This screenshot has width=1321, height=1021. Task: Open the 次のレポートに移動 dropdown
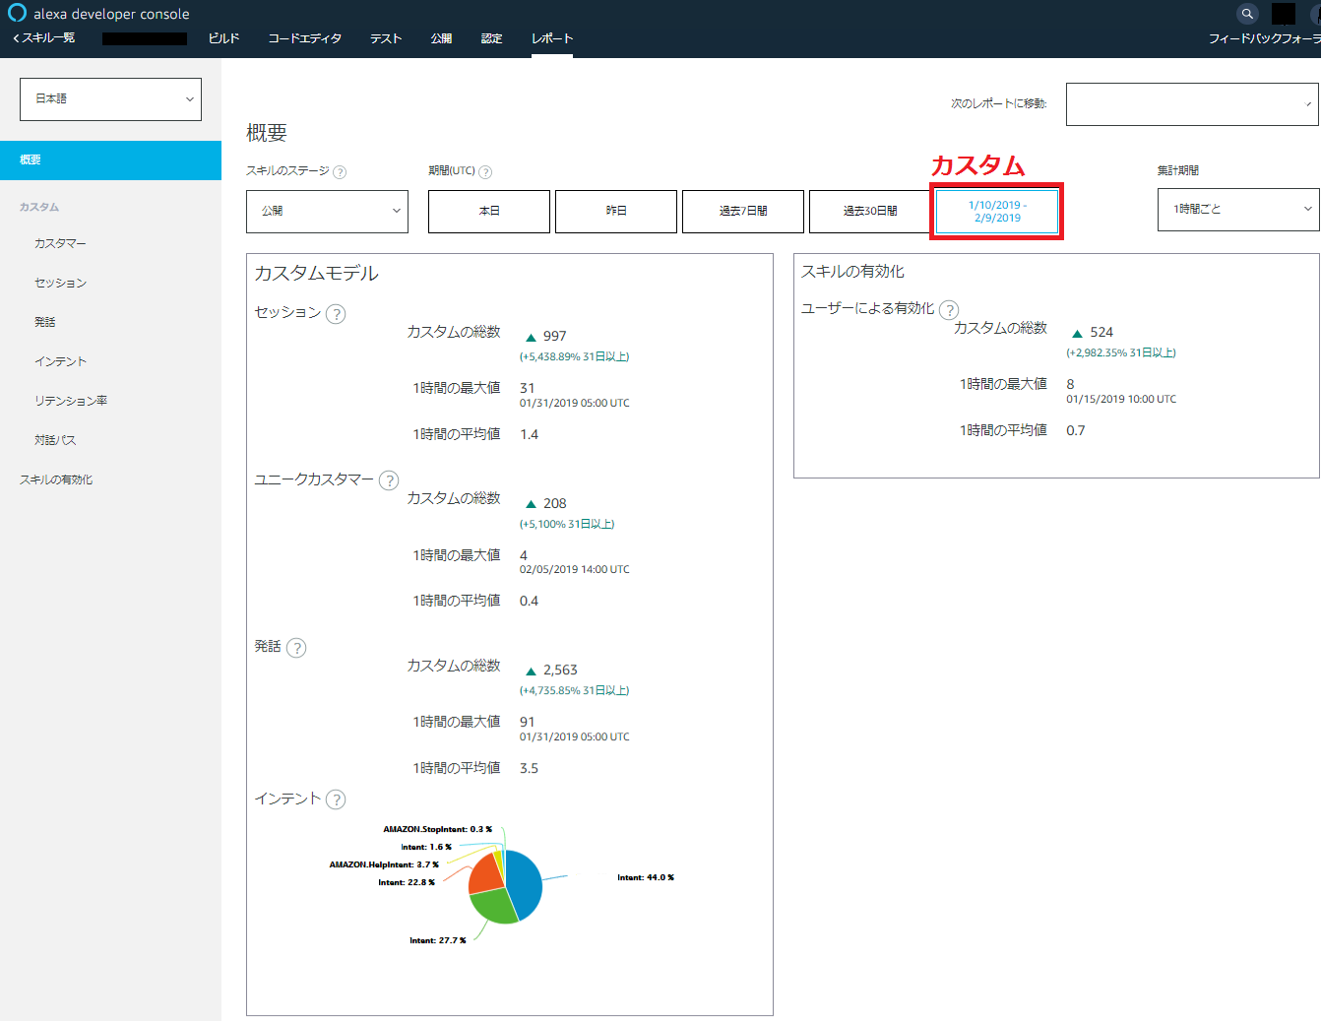(x=1191, y=104)
